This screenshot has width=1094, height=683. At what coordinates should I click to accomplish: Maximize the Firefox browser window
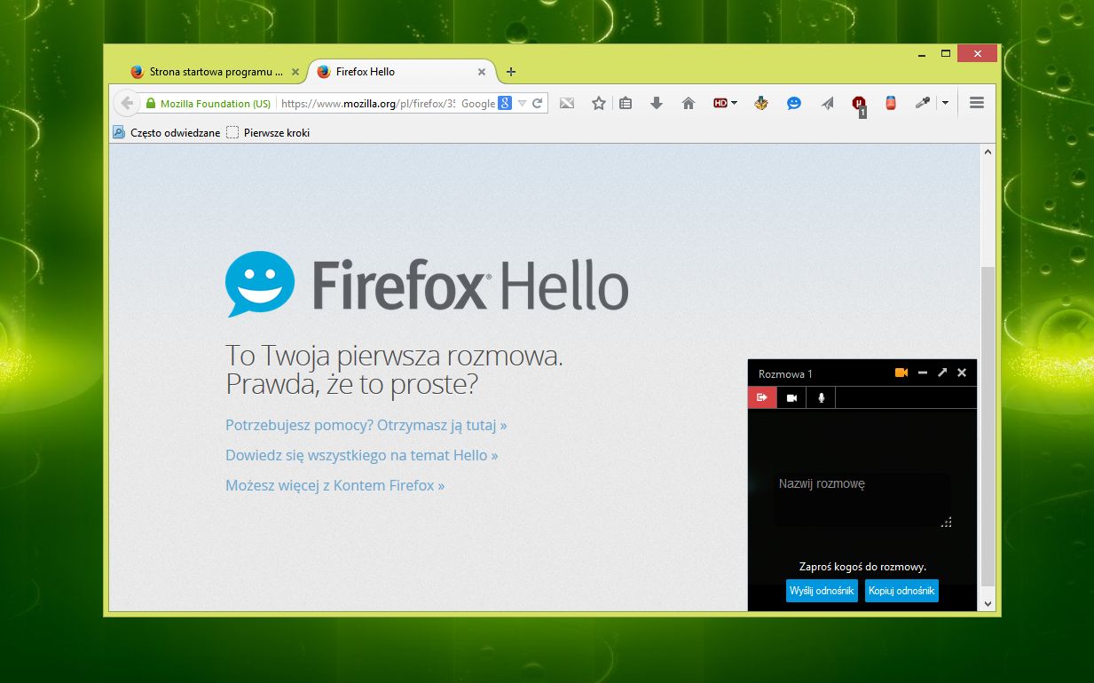[x=946, y=53]
